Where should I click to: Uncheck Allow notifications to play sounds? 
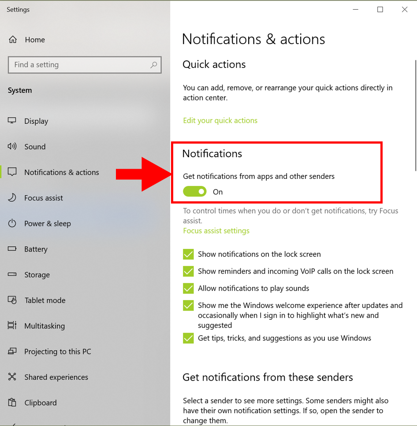[188, 289]
